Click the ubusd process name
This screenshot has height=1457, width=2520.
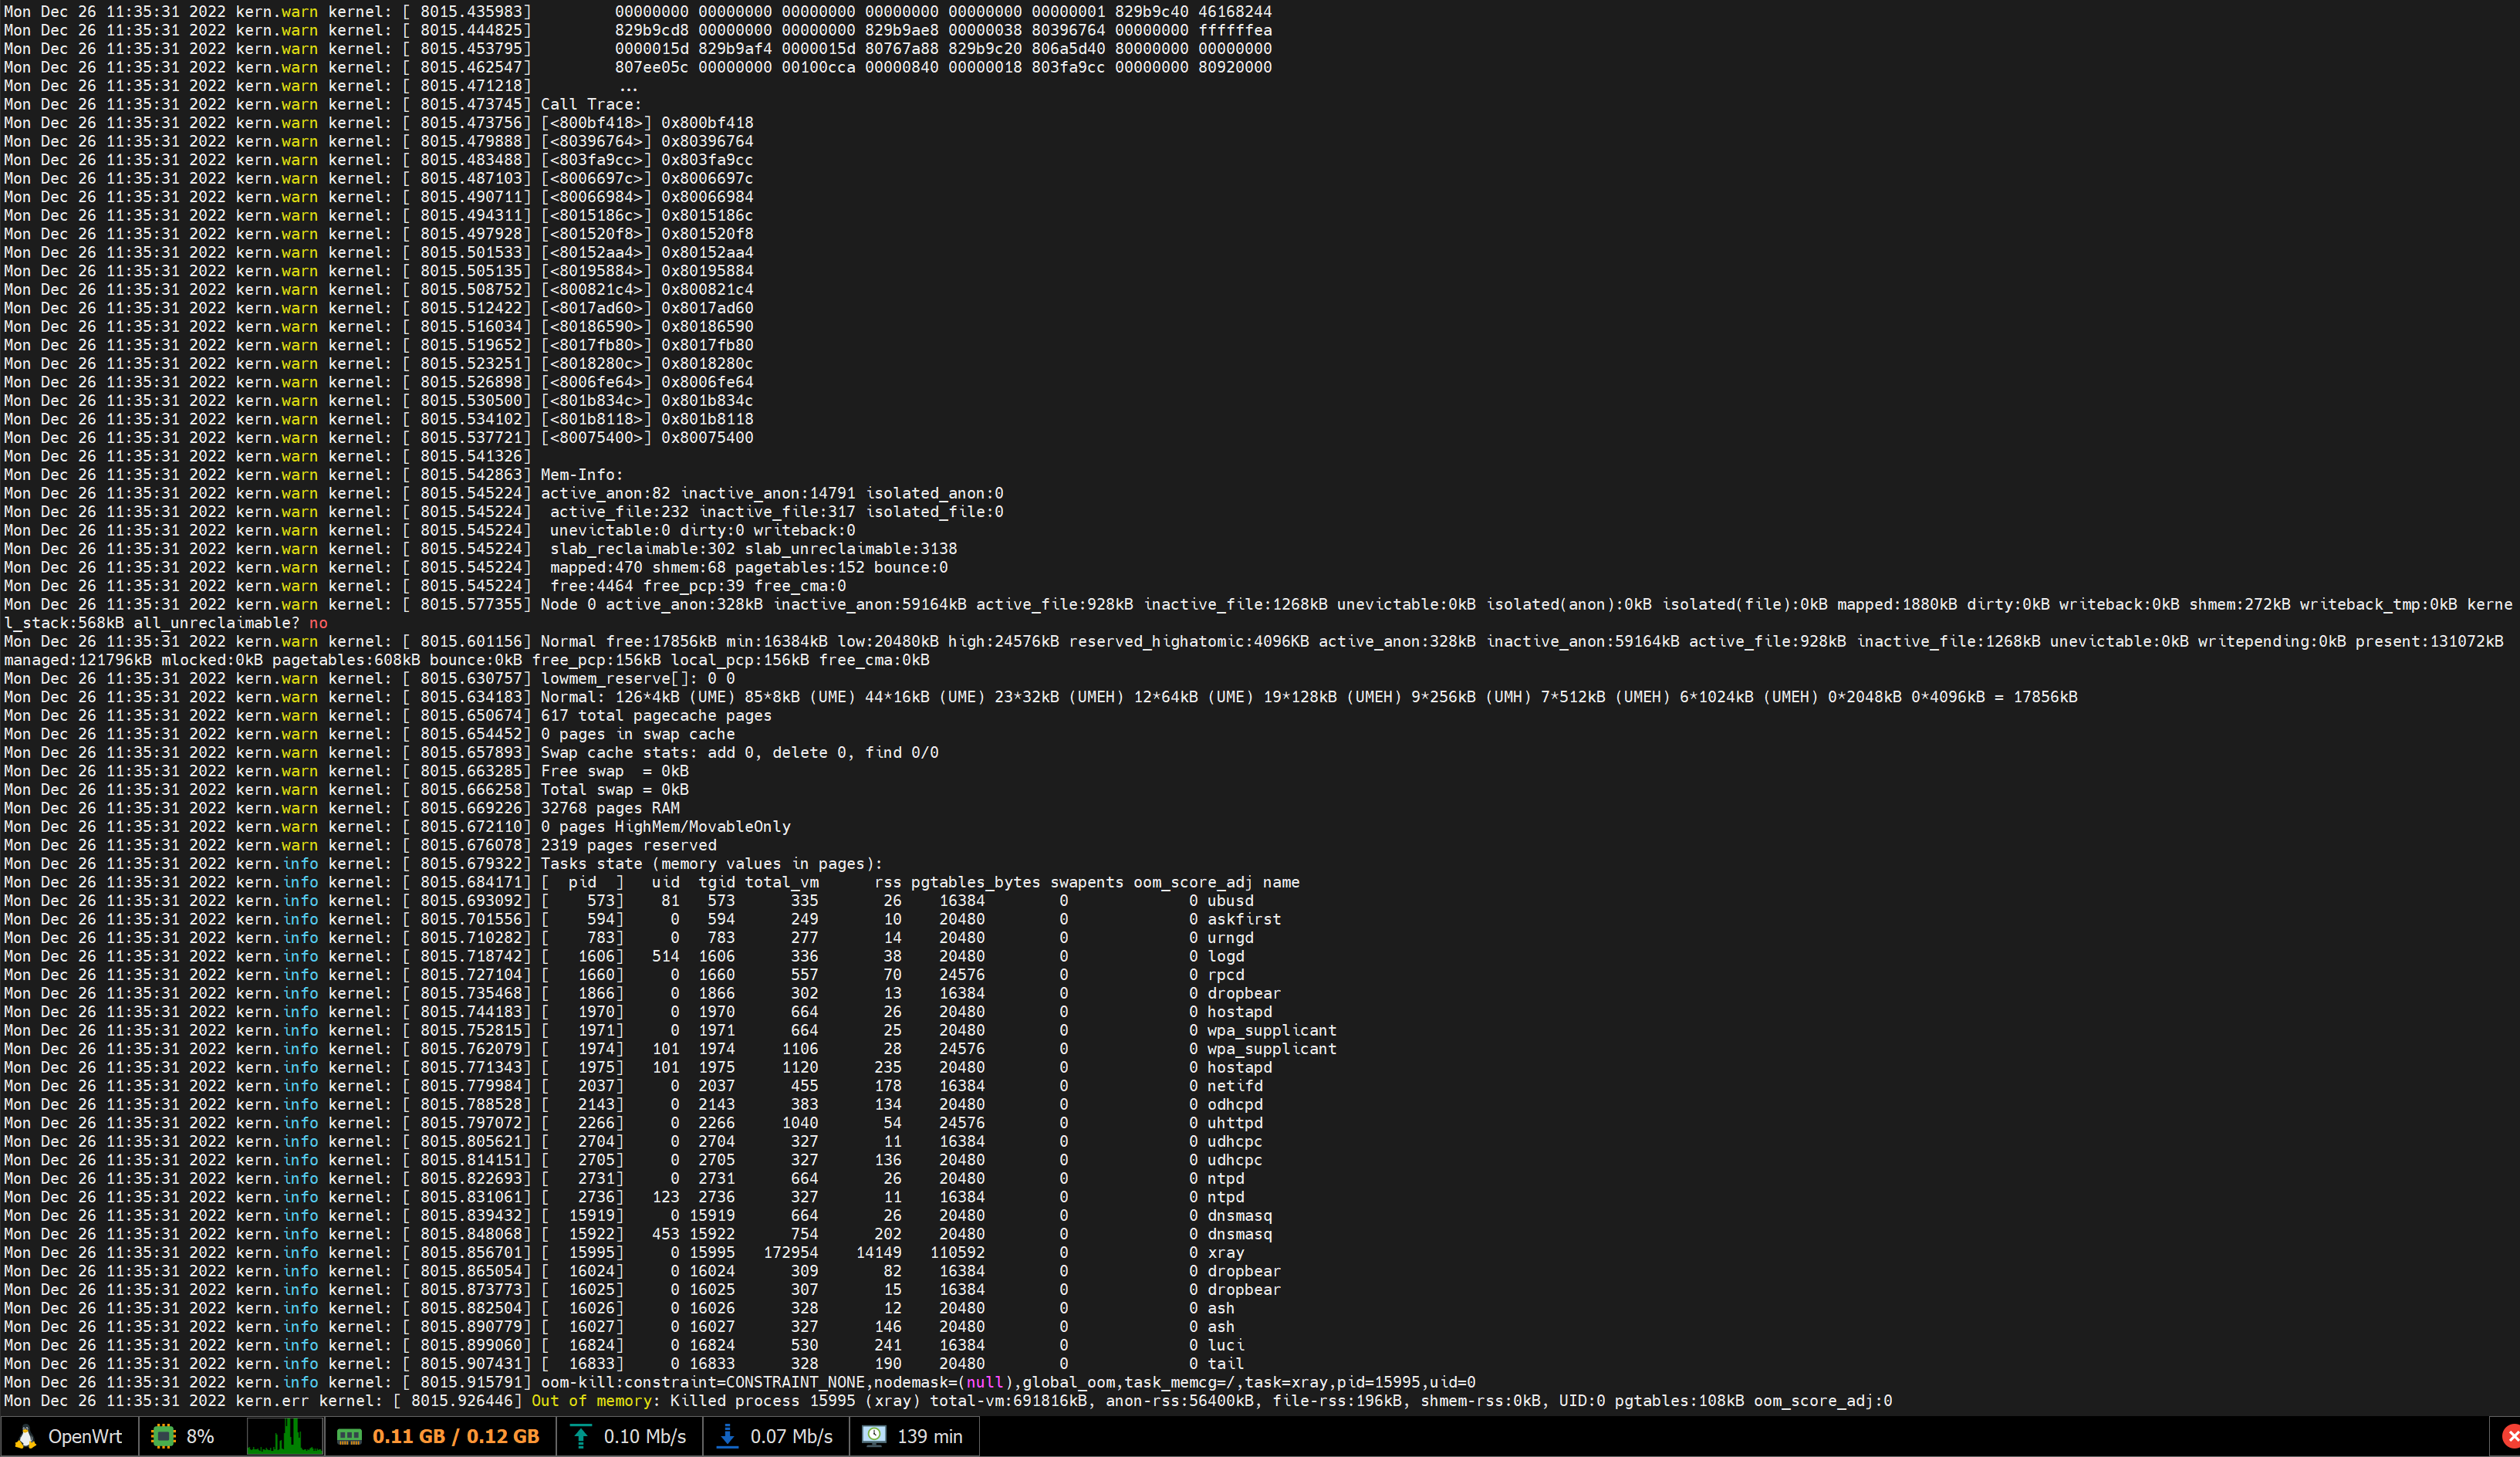click(1230, 901)
